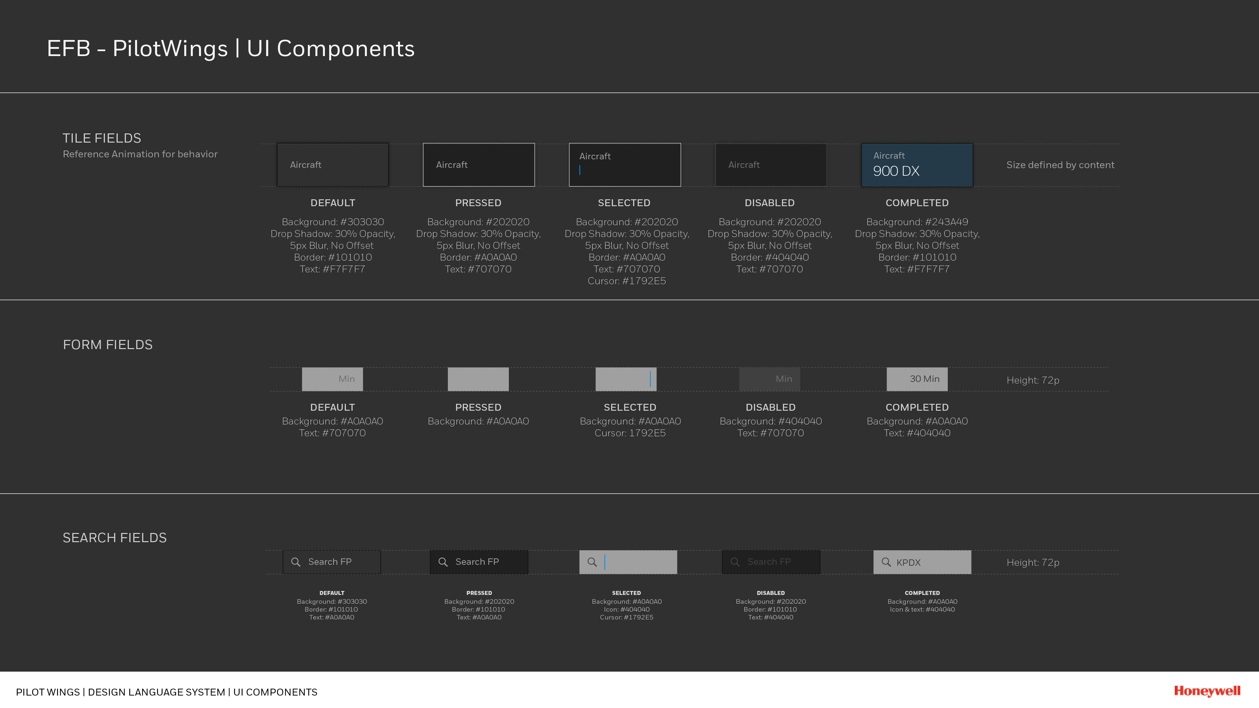Click the disabled Aircraft tile field
The height and width of the screenshot is (708, 1259).
(x=771, y=165)
